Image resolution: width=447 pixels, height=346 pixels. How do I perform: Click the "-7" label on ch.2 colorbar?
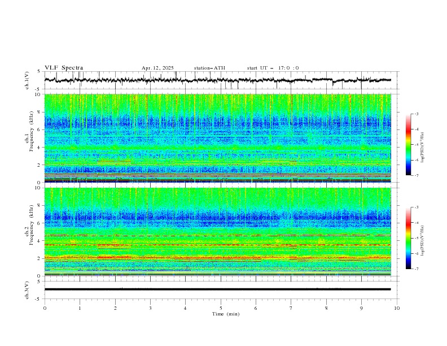point(417,269)
